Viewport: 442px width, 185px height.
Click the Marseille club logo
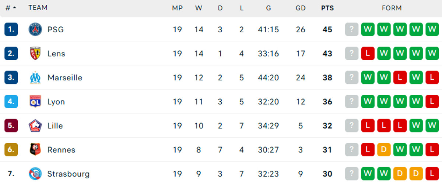(x=35, y=78)
